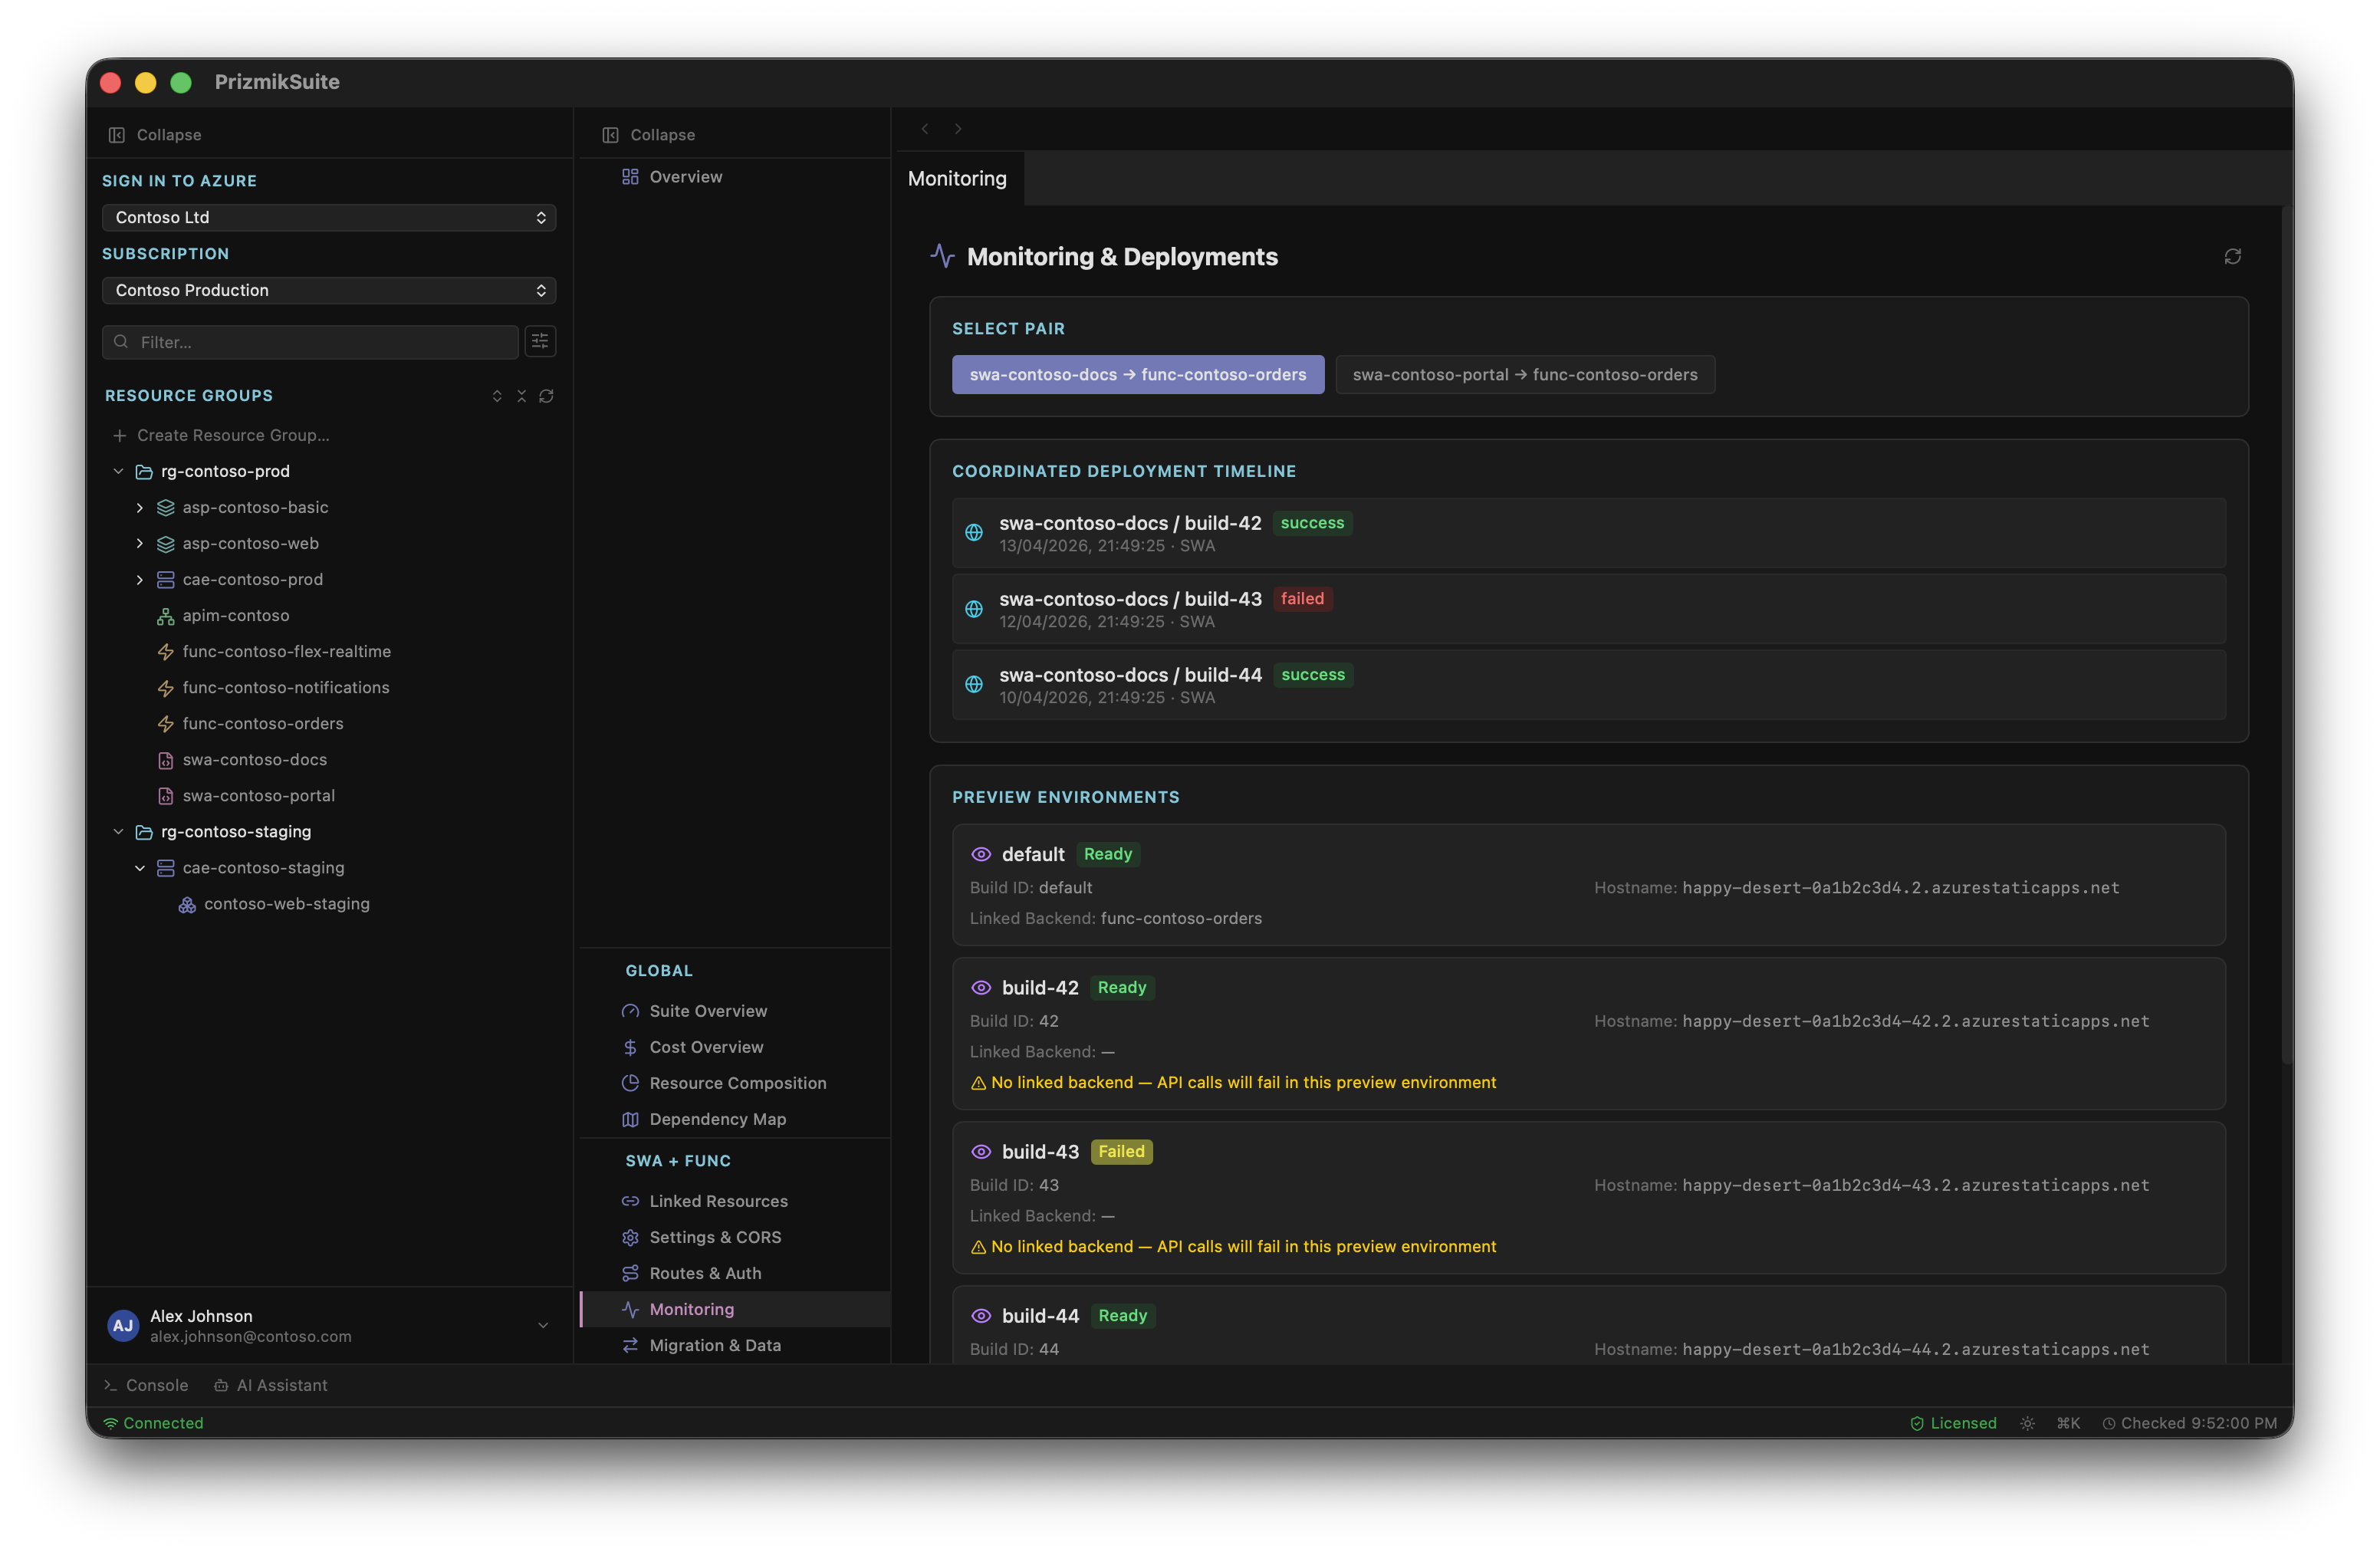
Task: Click the globe icon on build-43 timeline row
Action: tap(974, 609)
